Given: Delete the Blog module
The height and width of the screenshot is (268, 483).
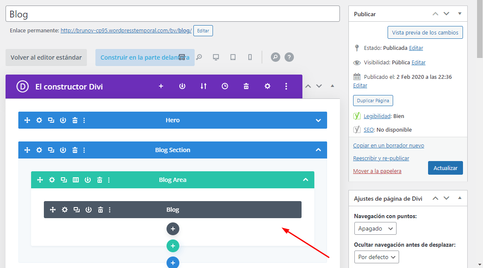Looking at the screenshot, I should 101,210.
